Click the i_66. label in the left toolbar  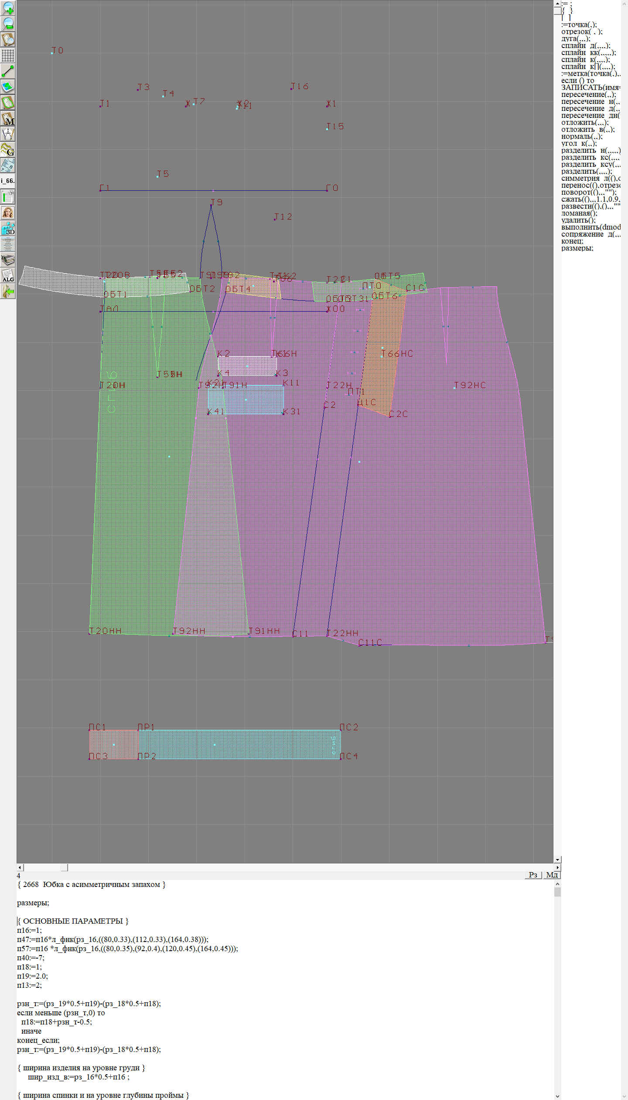pos(8,181)
